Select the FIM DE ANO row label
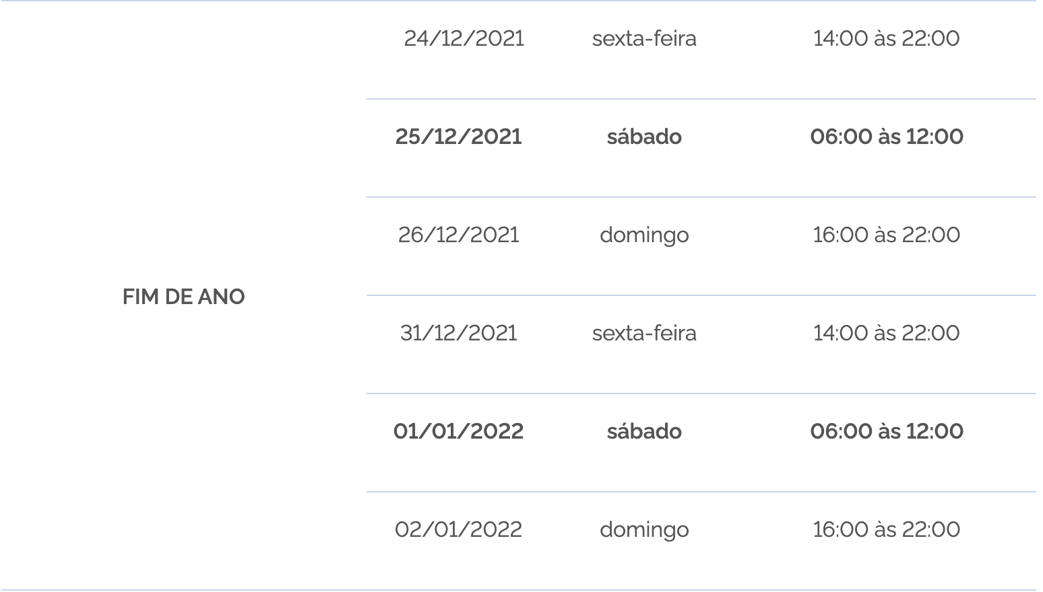This screenshot has height=592, width=1043. pos(183,297)
